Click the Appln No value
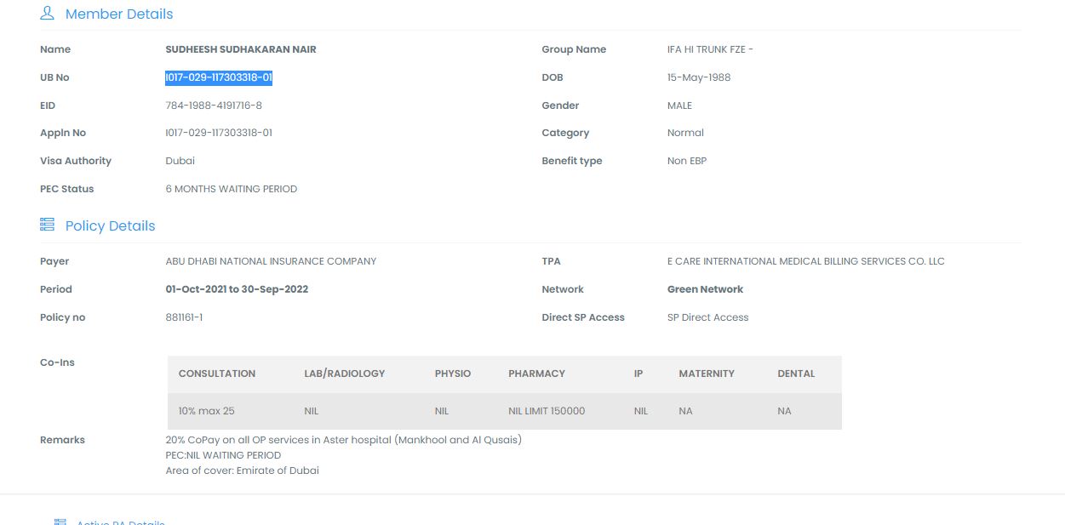Screen dimensions: 1065x525 (x=219, y=133)
